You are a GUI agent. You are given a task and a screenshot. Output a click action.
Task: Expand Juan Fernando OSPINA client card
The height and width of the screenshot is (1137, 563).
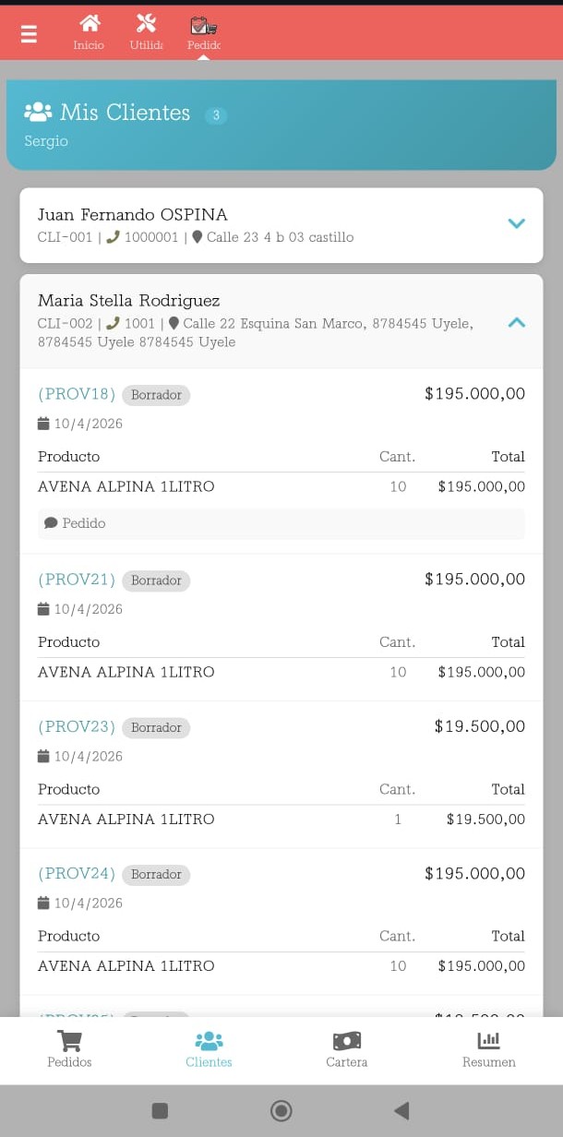coord(516,223)
